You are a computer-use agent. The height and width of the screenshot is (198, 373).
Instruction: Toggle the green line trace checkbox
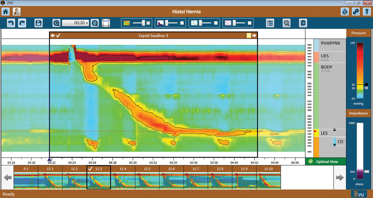216,23
